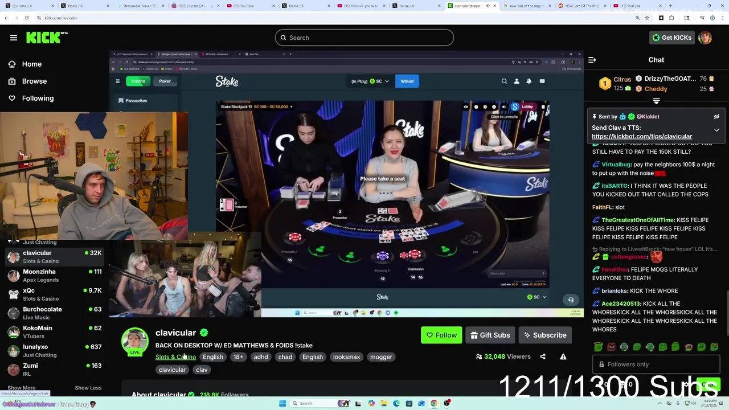Expand the gift leaderboard arrow

pos(656,101)
